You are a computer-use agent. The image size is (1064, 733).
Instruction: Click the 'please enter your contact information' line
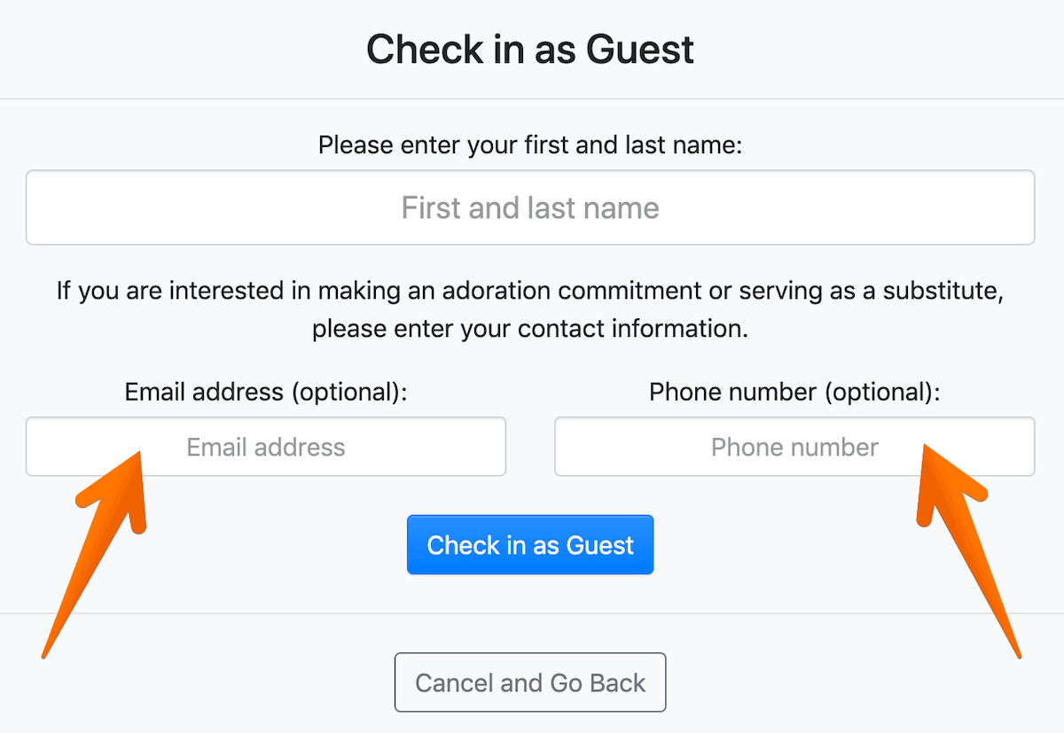pos(530,329)
